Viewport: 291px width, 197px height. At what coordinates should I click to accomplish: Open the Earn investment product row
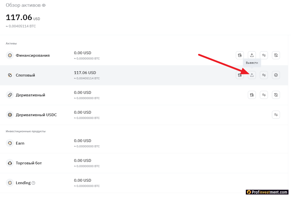coord(20,143)
